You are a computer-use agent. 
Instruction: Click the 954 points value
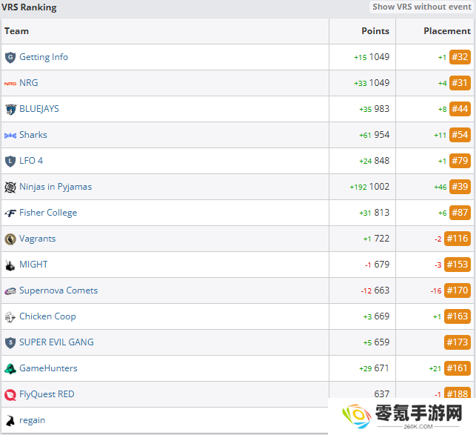point(382,135)
